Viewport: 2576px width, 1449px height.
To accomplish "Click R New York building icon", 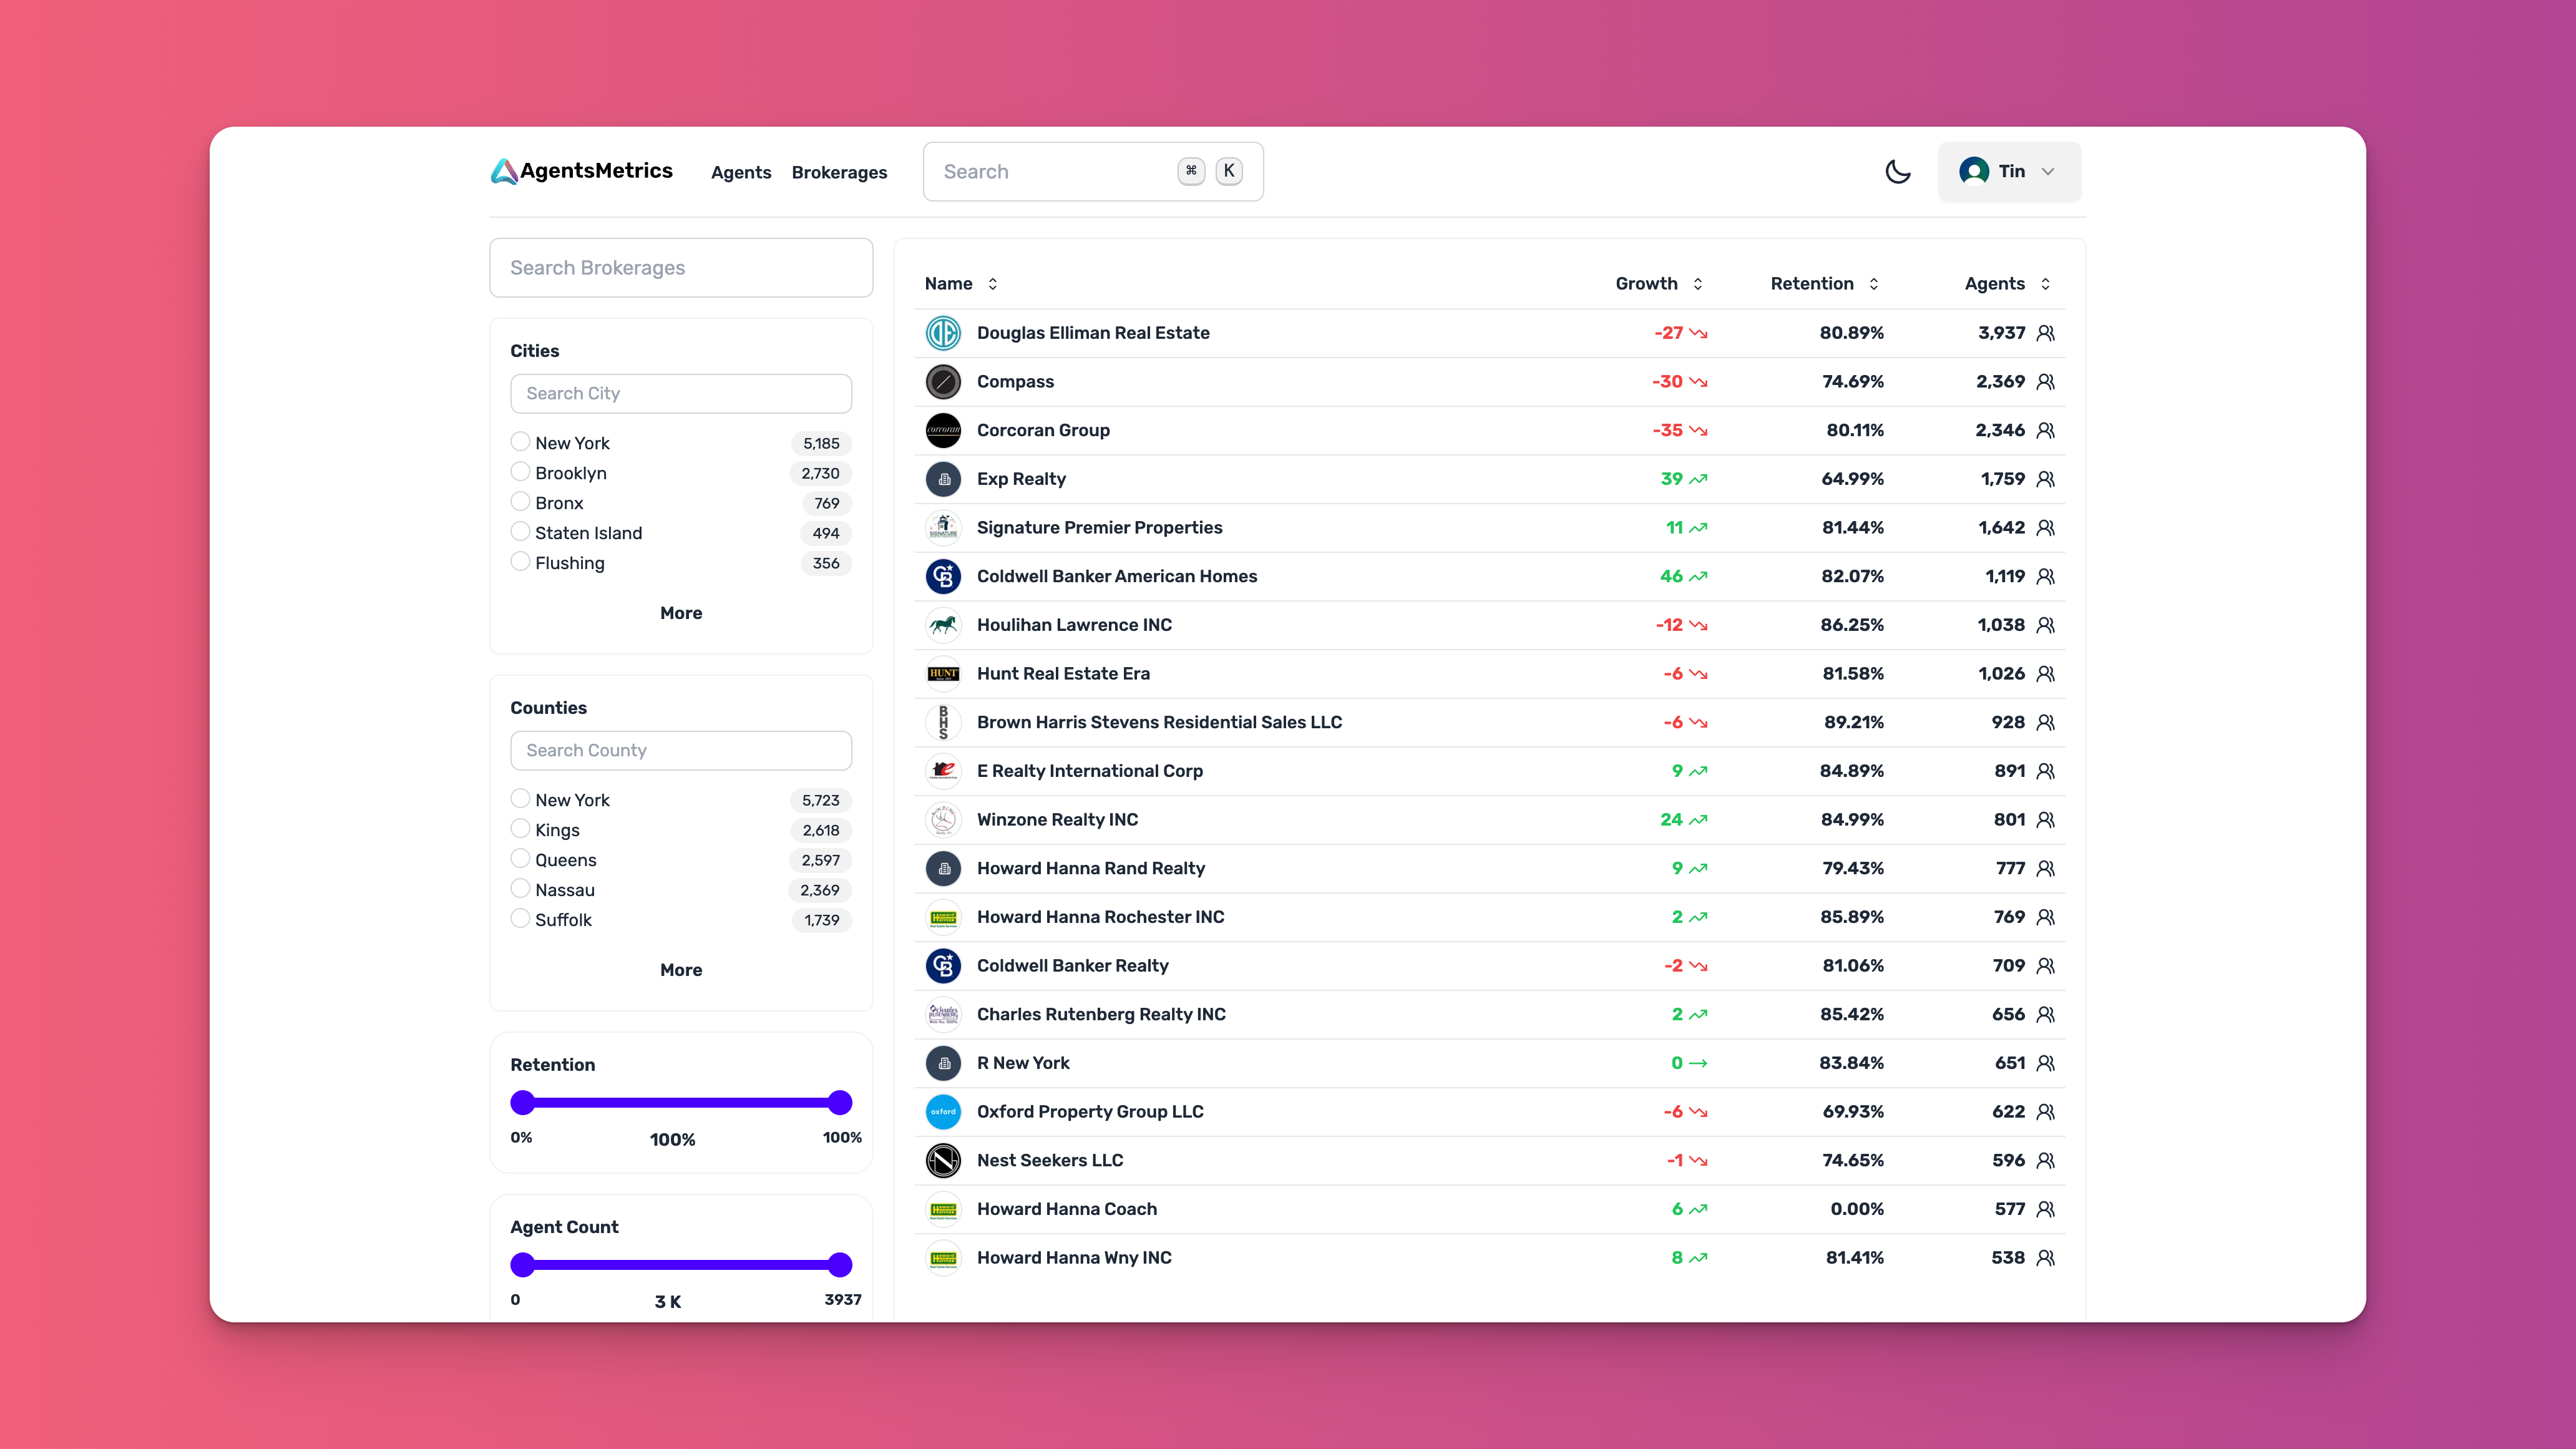I will [943, 1063].
